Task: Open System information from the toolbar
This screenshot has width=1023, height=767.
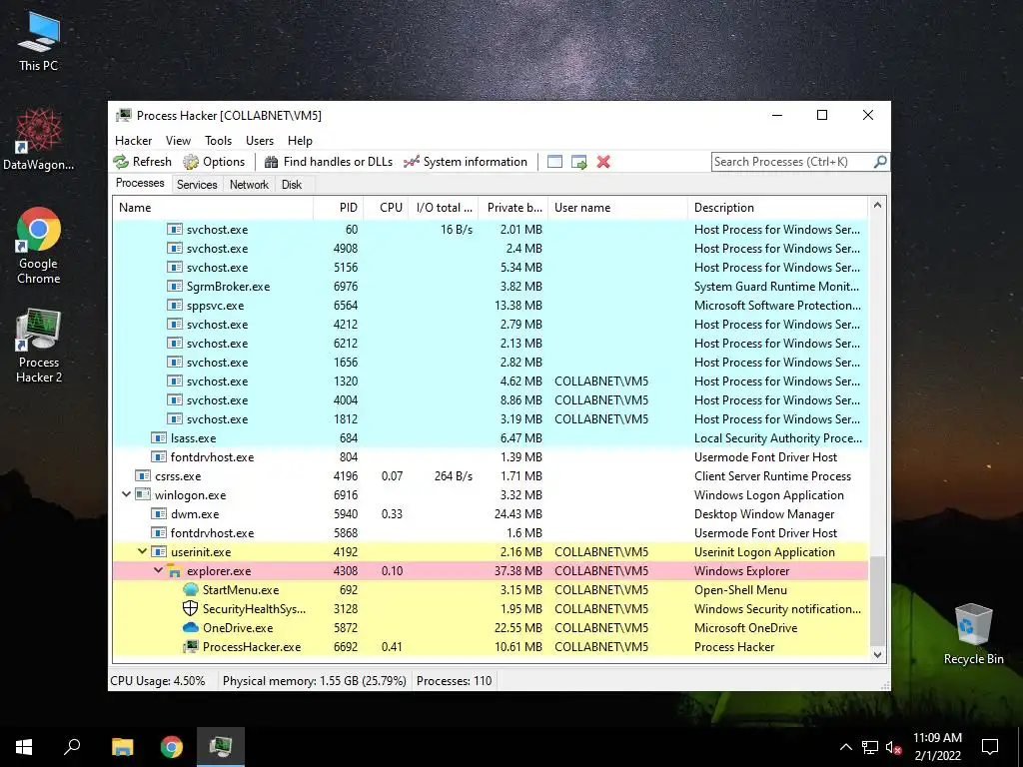Action: click(x=466, y=162)
